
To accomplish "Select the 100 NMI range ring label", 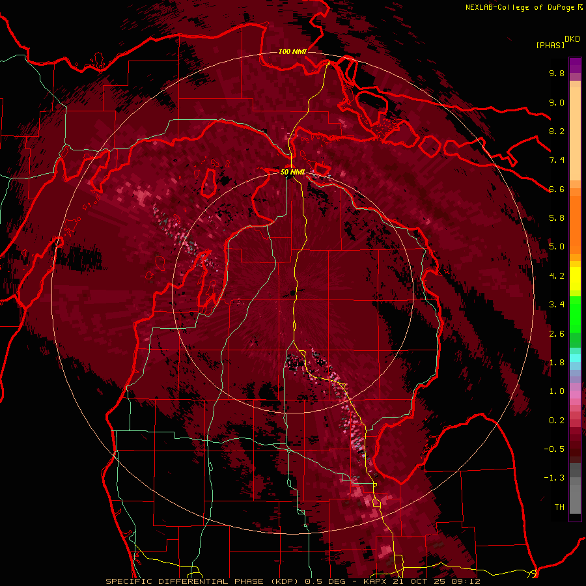I will click(292, 51).
